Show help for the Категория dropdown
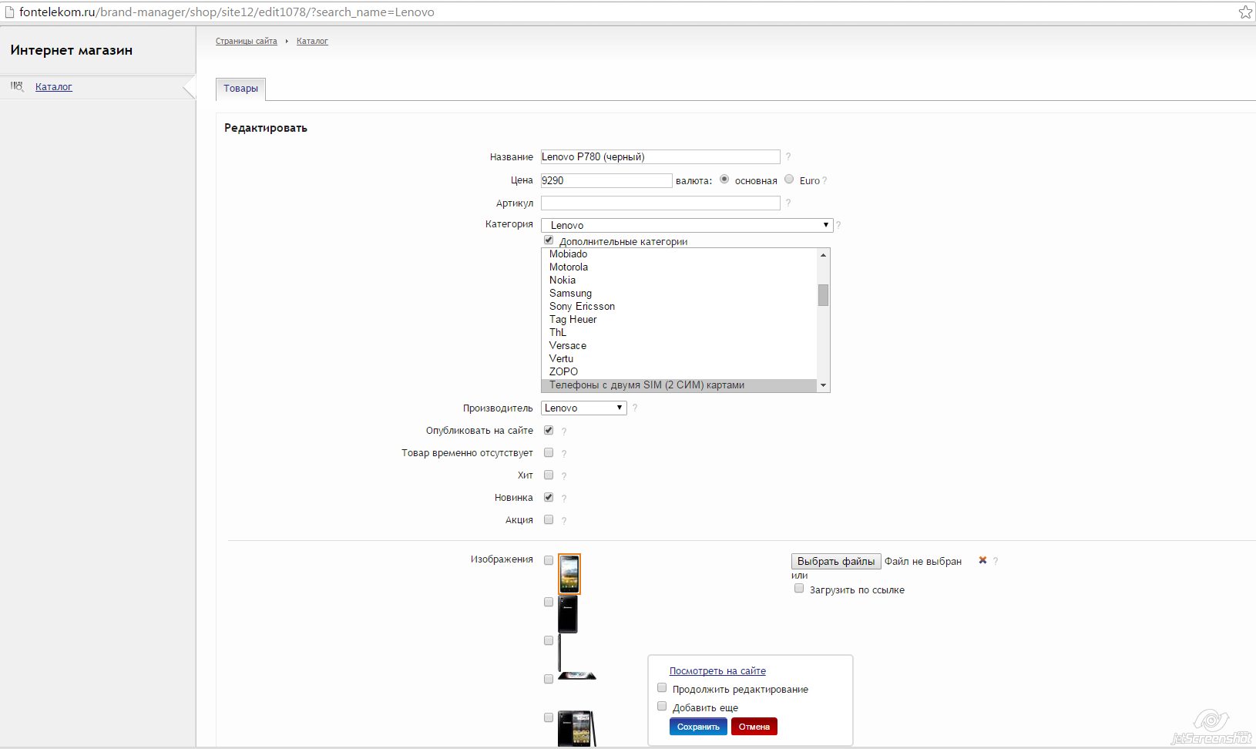The height and width of the screenshot is (749, 1256). (838, 225)
